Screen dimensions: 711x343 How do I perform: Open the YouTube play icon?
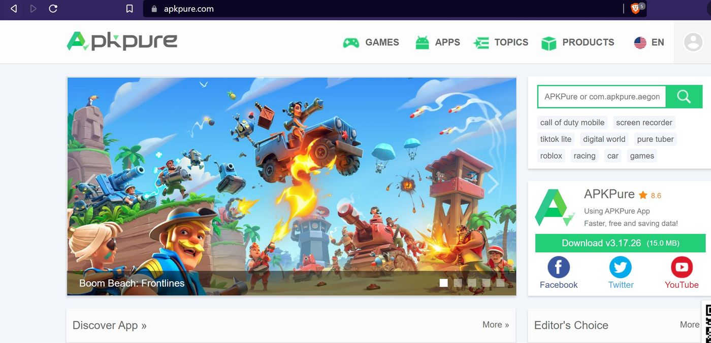[x=682, y=267]
